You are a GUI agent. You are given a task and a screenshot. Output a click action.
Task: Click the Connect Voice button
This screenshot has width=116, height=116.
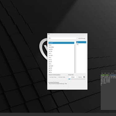53,77
